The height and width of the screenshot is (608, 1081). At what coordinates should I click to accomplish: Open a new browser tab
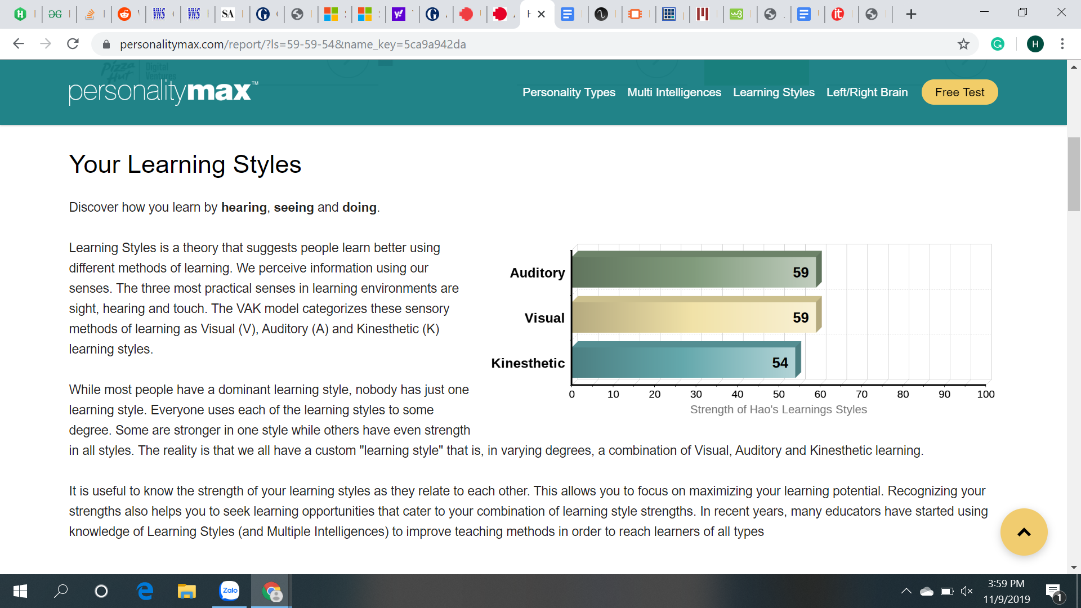pos(911,14)
